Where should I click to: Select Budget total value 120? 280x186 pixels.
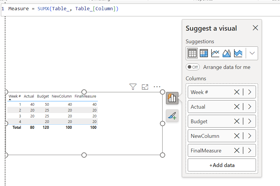[x=46, y=127]
